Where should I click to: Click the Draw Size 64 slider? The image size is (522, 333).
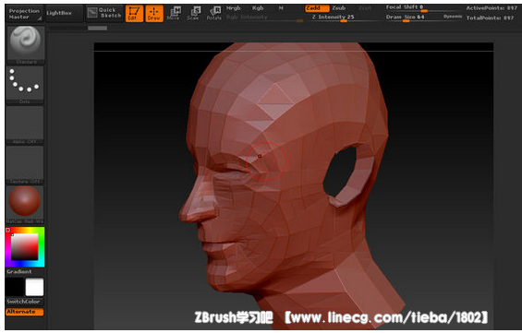click(x=414, y=18)
